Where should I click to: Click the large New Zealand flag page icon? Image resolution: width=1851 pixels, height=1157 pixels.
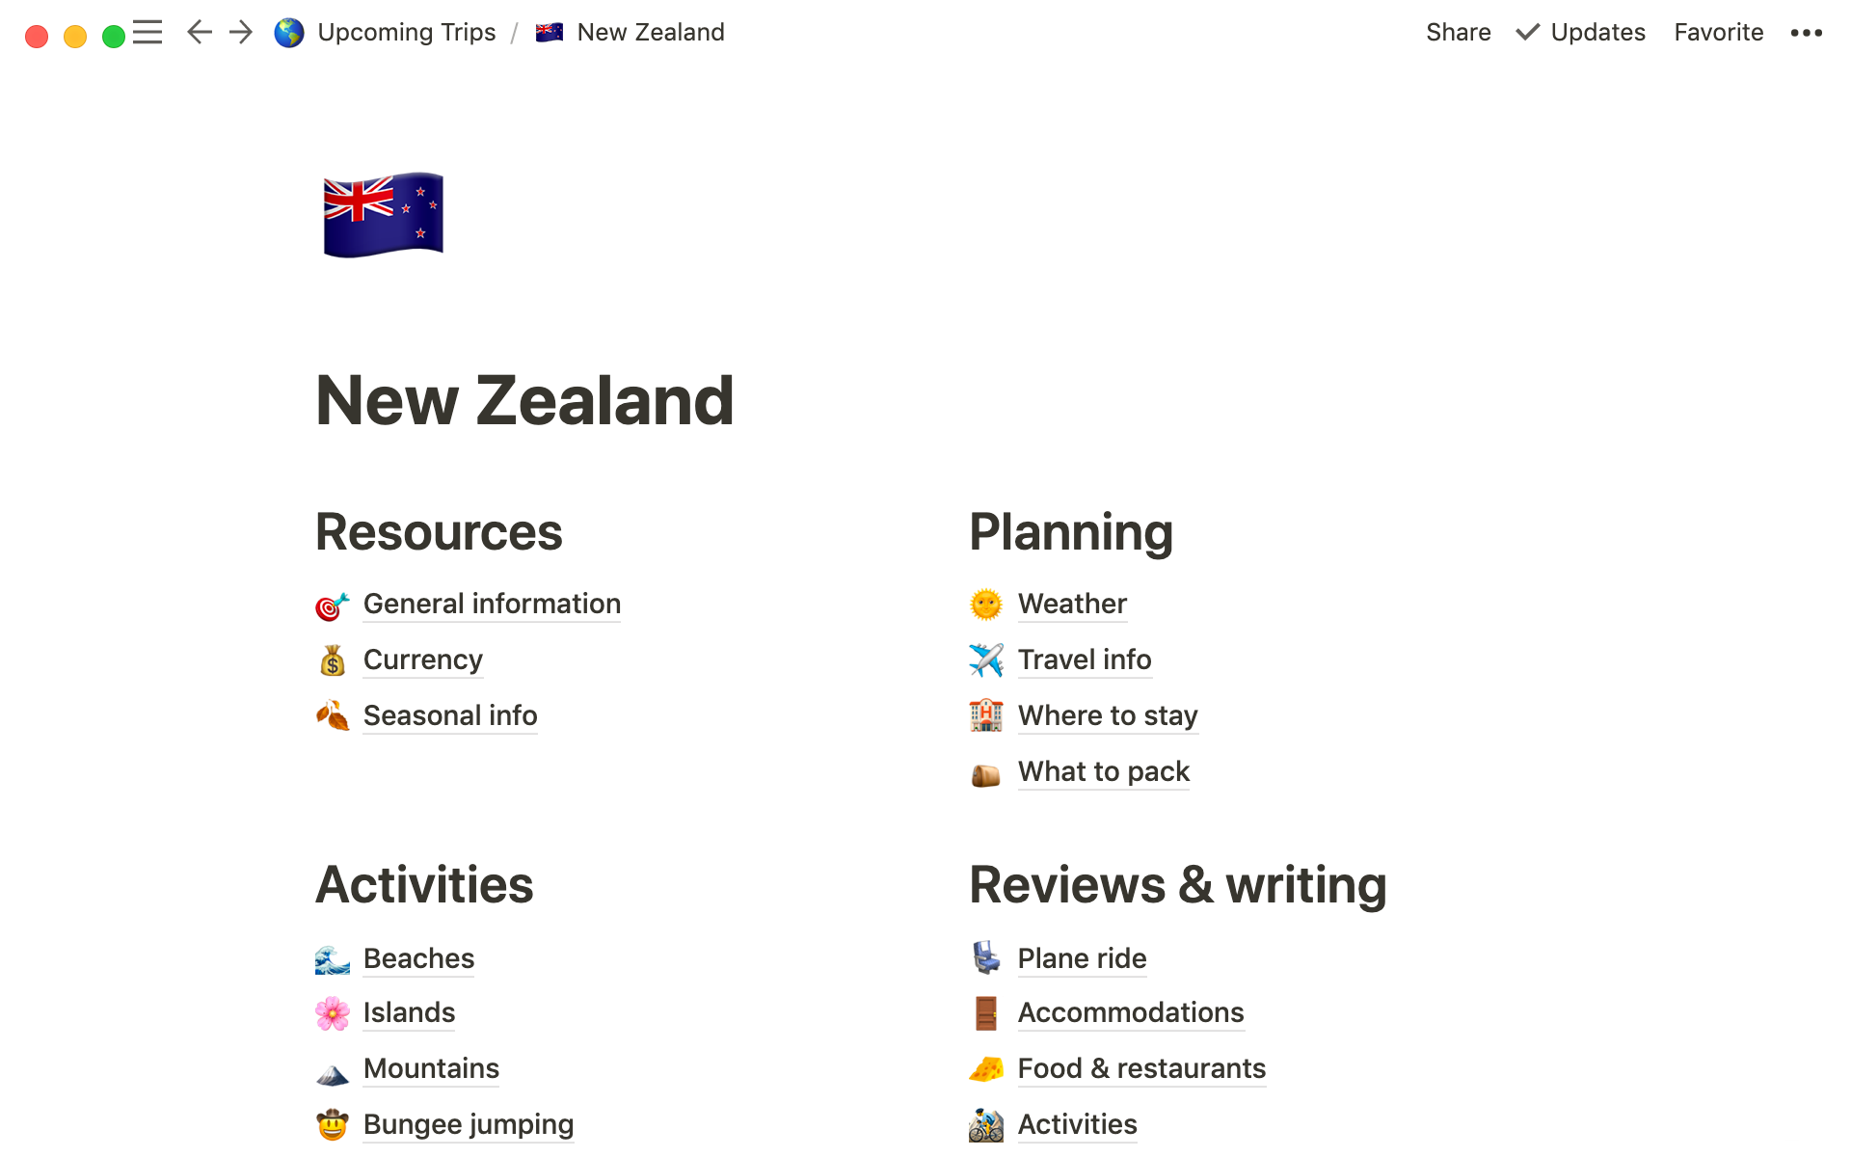click(x=383, y=215)
